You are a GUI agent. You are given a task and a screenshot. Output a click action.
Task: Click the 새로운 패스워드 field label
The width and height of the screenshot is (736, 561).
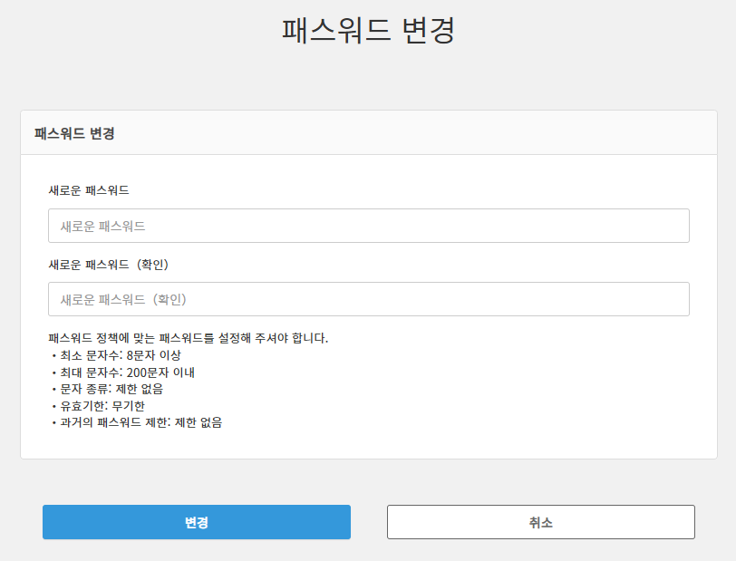89,190
